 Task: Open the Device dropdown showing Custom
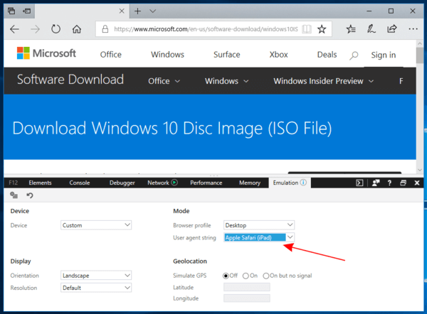pos(96,225)
